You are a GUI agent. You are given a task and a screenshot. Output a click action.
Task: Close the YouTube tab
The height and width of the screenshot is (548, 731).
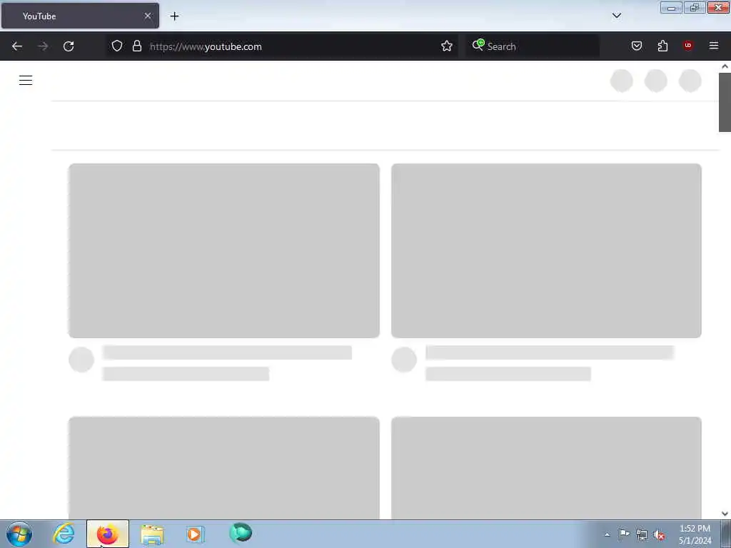[148, 16]
